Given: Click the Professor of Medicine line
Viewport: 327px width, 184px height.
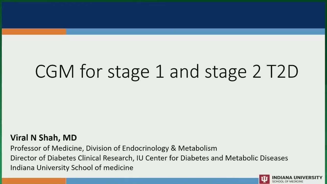Looking at the screenshot, I should [x=114, y=148].
